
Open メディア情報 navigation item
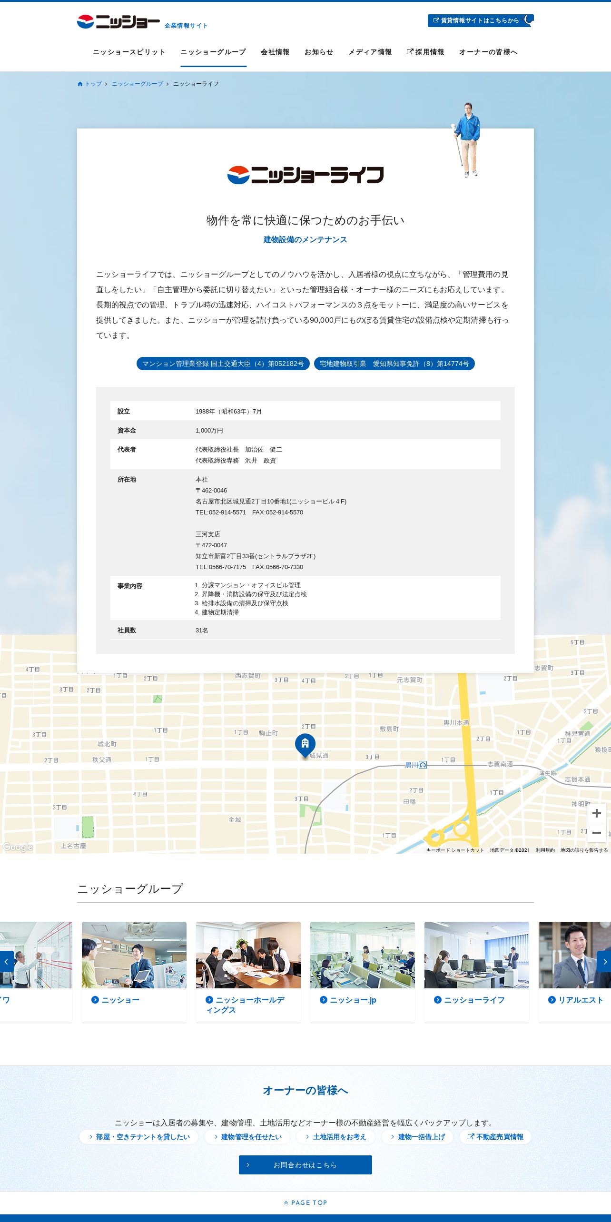370,52
